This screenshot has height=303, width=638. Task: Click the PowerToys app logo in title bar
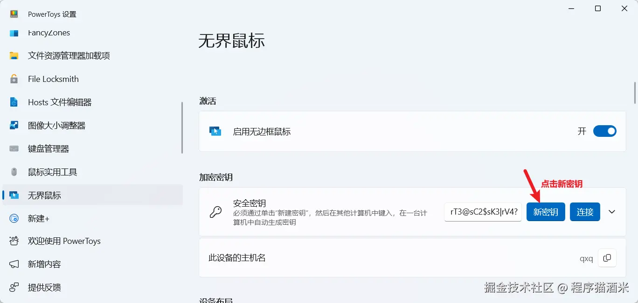pyautogui.click(x=14, y=14)
